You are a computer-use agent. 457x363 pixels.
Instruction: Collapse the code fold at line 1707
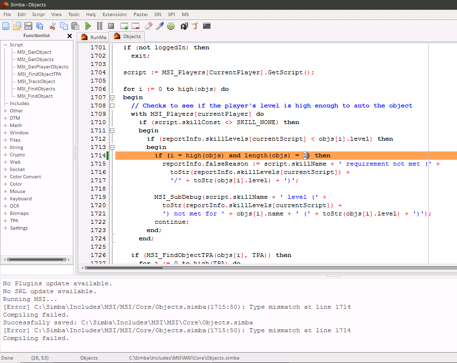[112, 97]
